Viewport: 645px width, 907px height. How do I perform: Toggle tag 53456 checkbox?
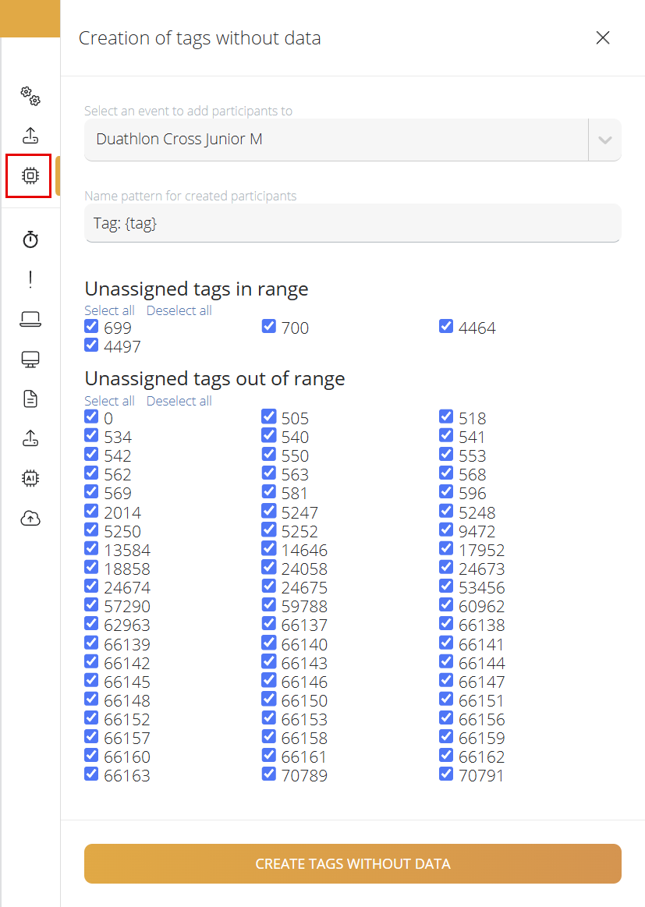(446, 586)
